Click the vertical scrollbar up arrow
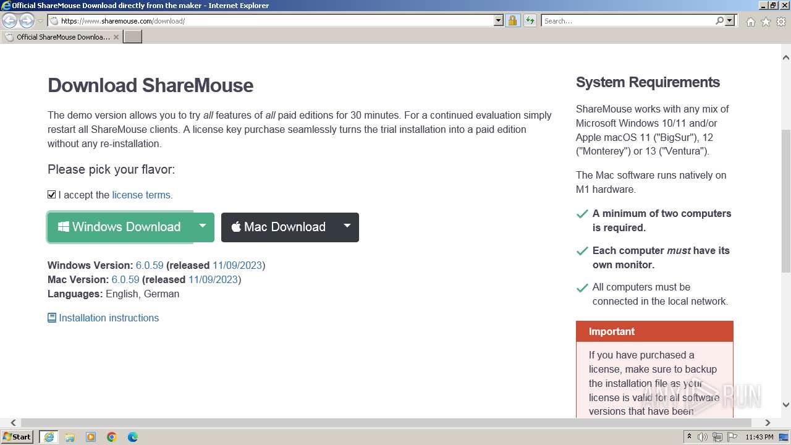This screenshot has width=791, height=445. point(785,57)
